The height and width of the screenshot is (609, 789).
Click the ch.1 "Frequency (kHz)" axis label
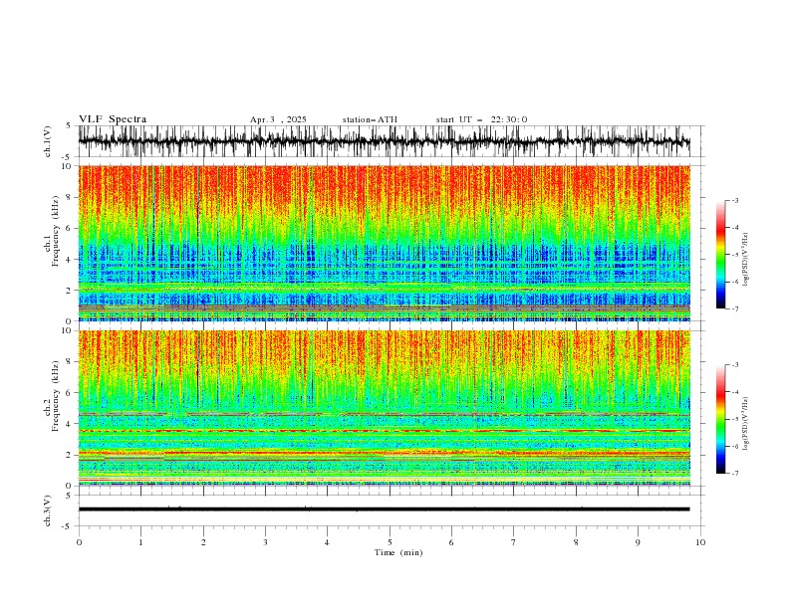pyautogui.click(x=56, y=231)
